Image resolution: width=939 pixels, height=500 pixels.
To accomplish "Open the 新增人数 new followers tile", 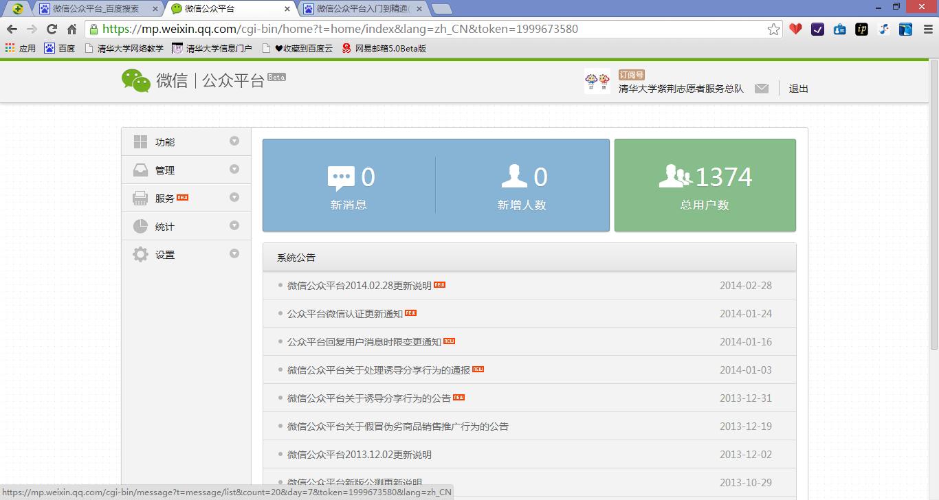I will (x=522, y=185).
